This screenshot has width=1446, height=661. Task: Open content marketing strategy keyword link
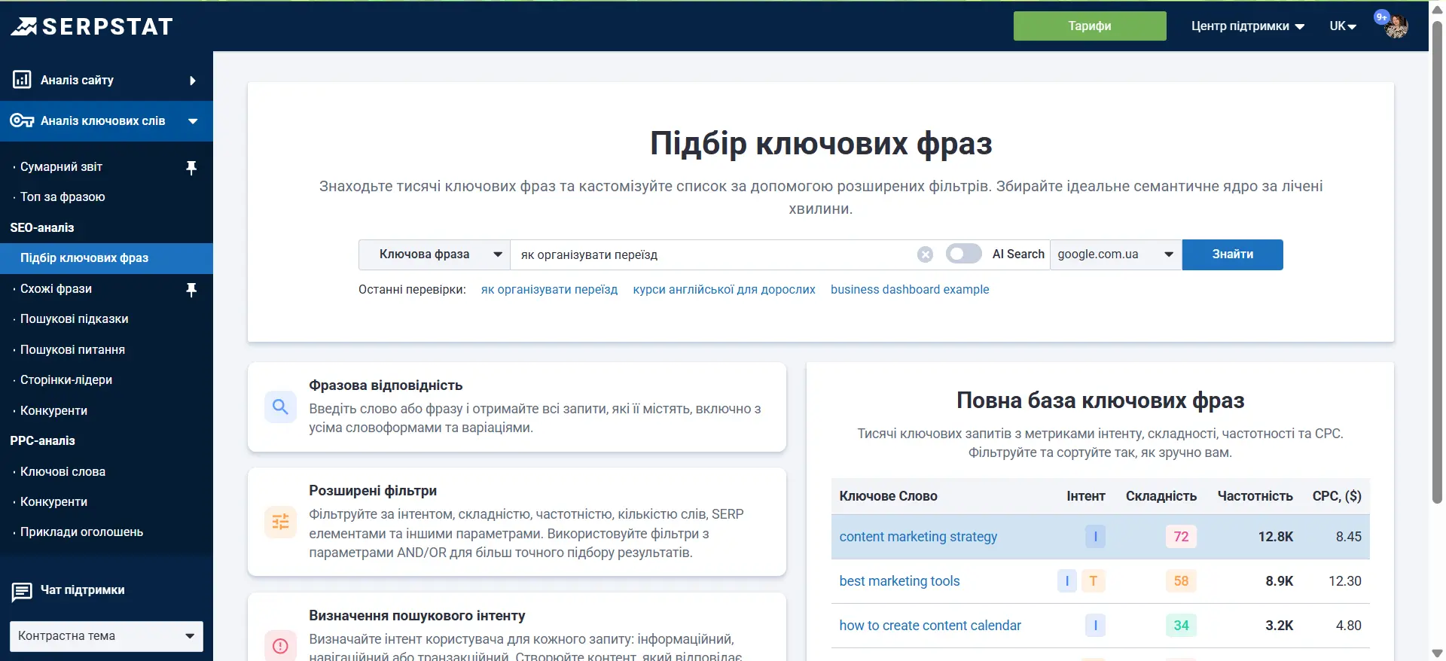[x=918, y=537]
